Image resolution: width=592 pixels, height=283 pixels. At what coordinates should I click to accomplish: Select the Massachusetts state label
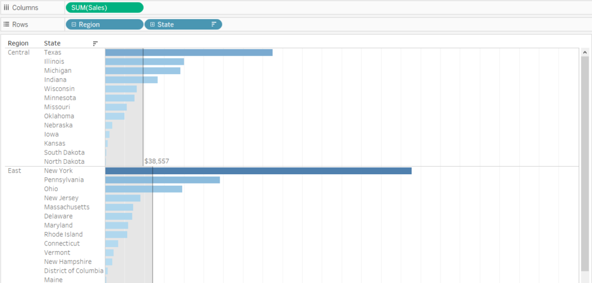tap(67, 207)
